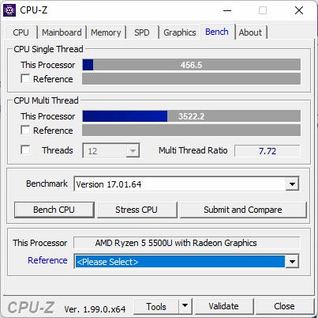Click the Stress CPU button
Image resolution: width=318 pixels, height=318 pixels.
(x=137, y=210)
